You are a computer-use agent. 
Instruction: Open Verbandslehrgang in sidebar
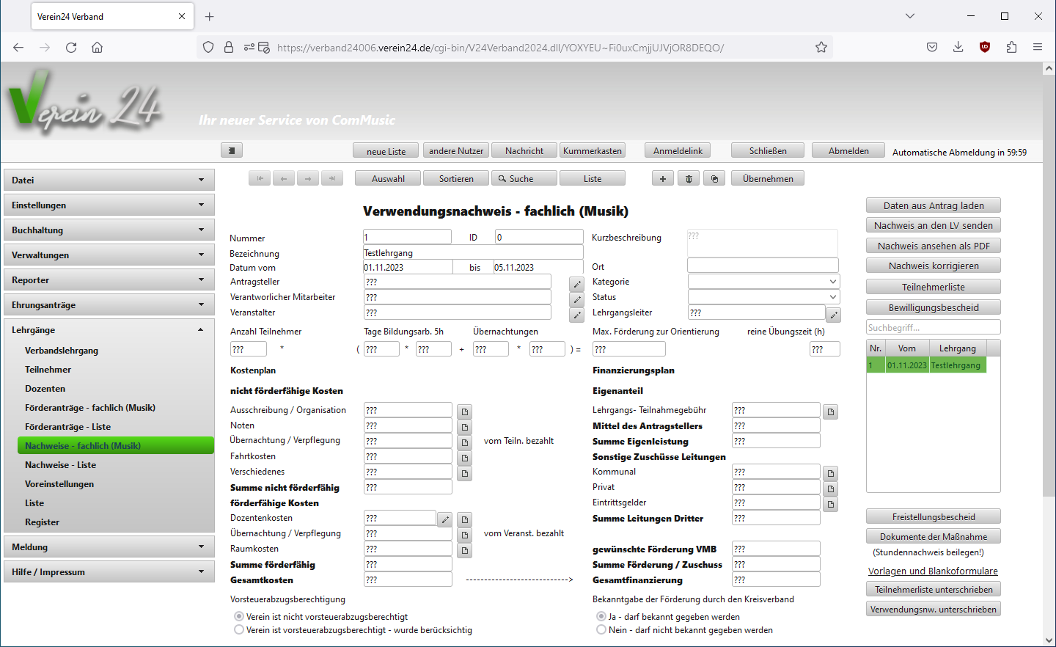(62, 351)
